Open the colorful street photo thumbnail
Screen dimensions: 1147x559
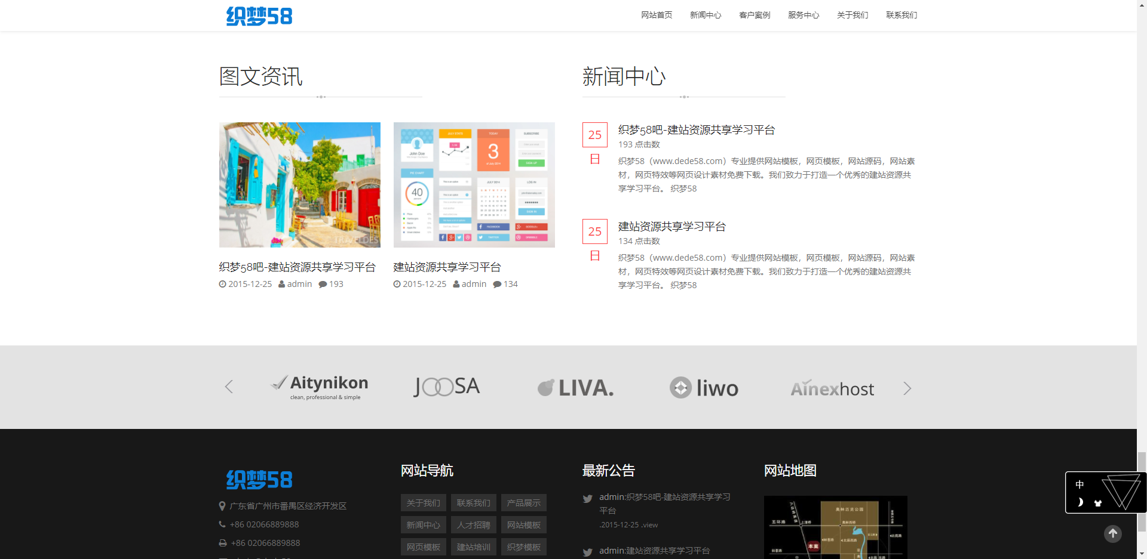pos(300,185)
